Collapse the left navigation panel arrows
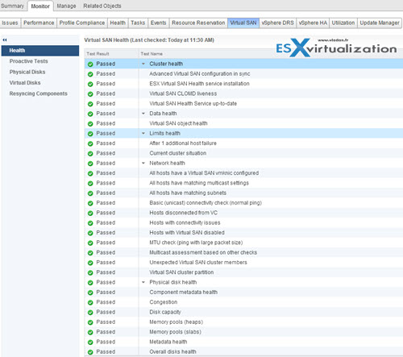Image resolution: width=403 pixels, height=357 pixels. [x=5, y=40]
